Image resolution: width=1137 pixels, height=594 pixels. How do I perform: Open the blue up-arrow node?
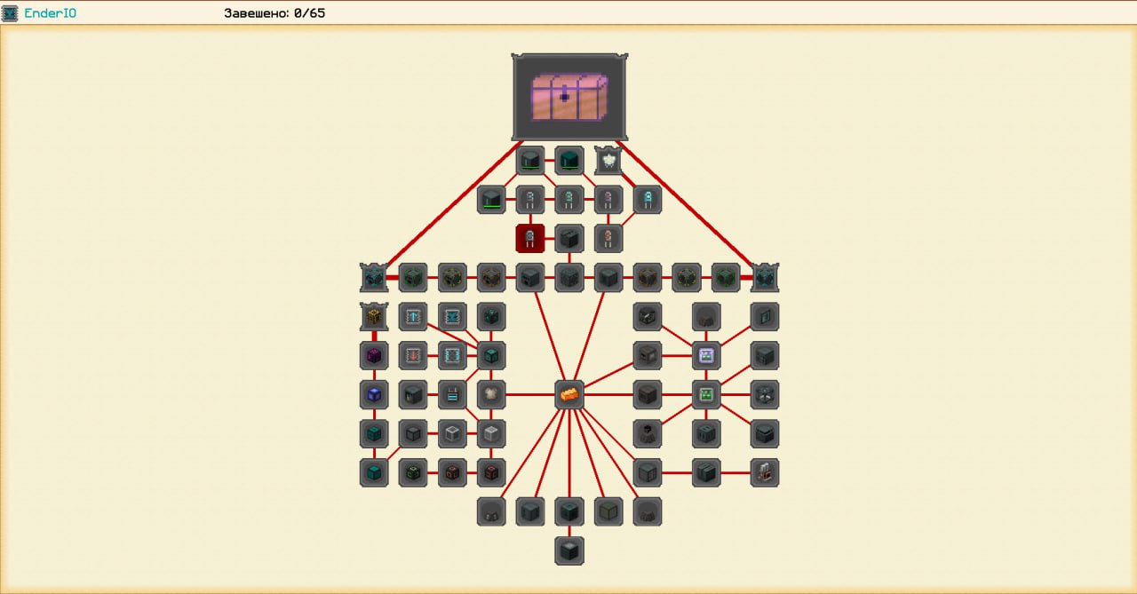click(x=413, y=316)
